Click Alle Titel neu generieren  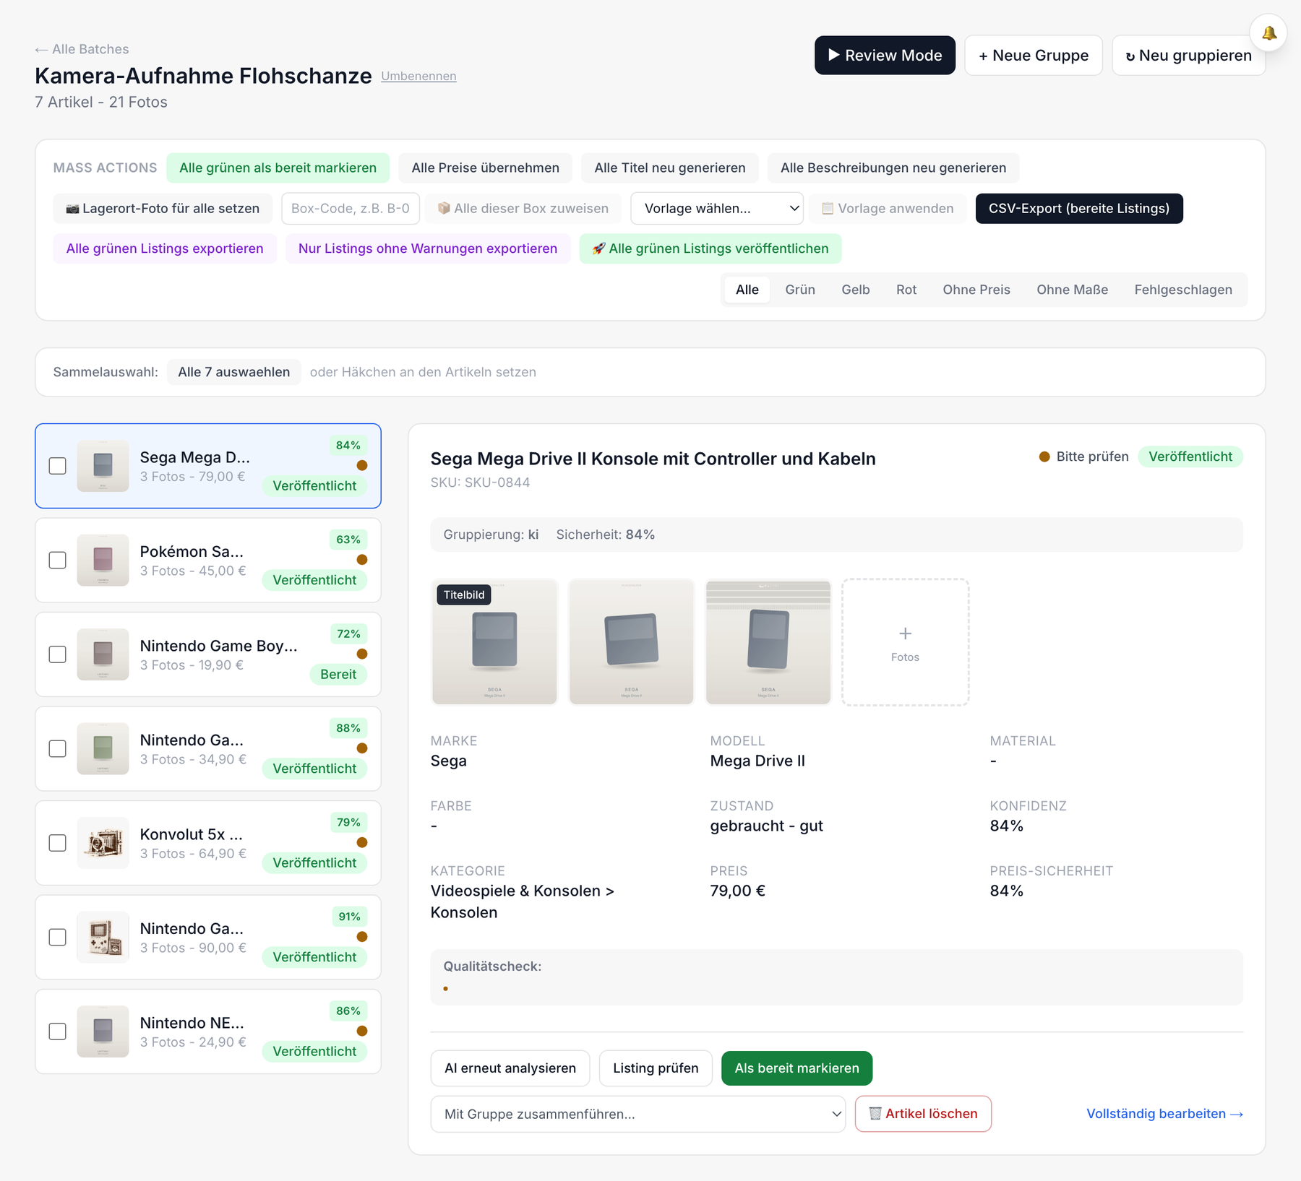point(670,168)
